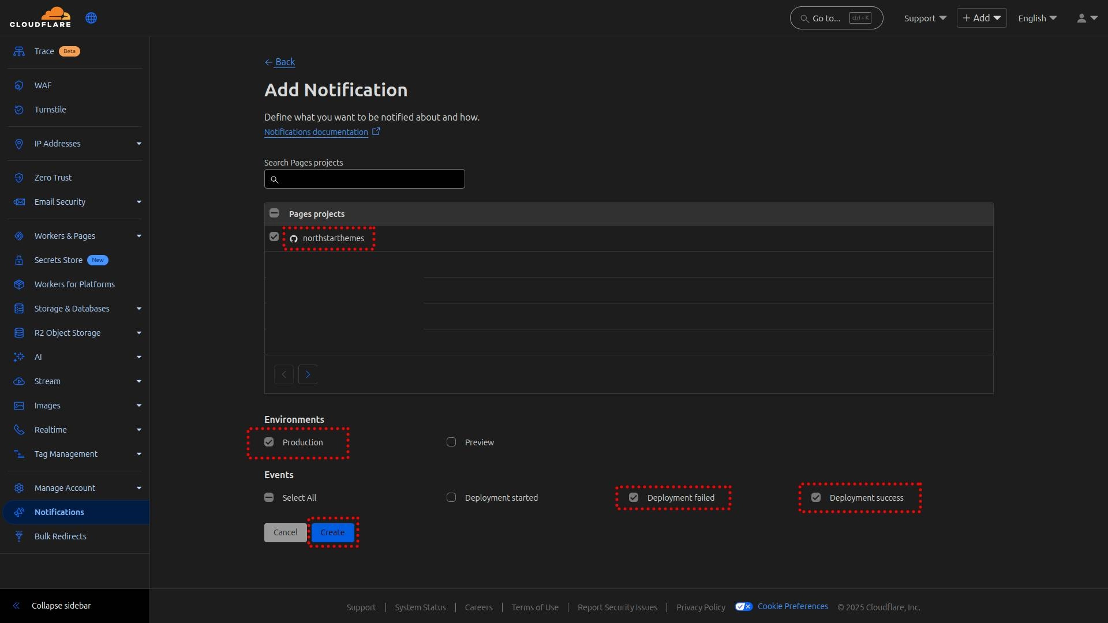Click the AI sparkle icon

(19, 357)
